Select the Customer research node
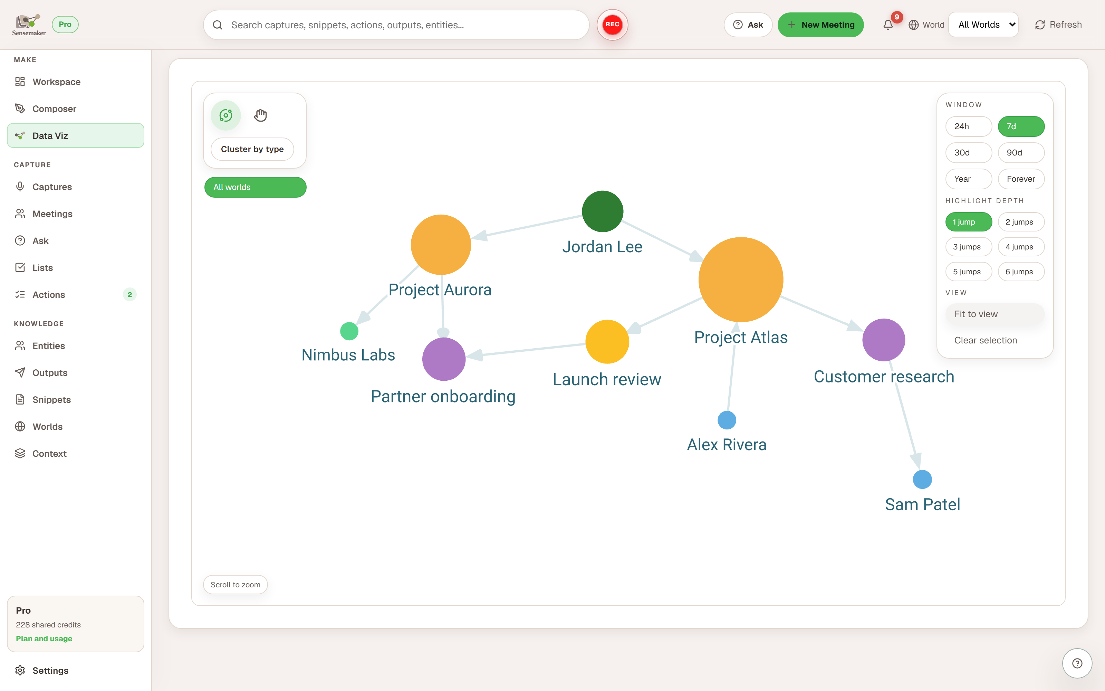This screenshot has height=691, width=1105. click(x=884, y=340)
